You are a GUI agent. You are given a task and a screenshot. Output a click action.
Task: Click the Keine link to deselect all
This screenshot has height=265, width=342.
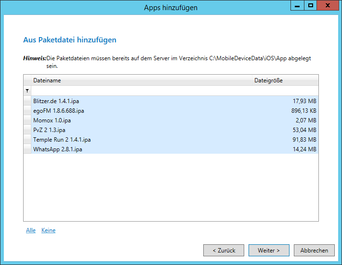click(48, 230)
